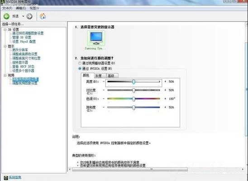This screenshot has width=248, height=181.
Task: Click the vertical scrollbar thumb
Action: pos(247,89)
